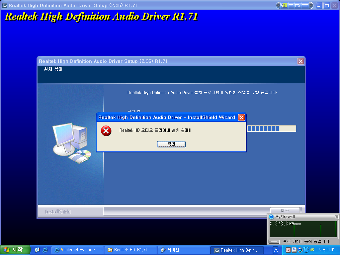
Task: Click the 설치 상태 header text
Action: 53,69
